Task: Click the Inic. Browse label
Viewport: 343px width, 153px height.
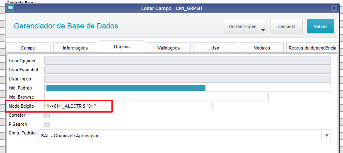Action: tap(21, 97)
